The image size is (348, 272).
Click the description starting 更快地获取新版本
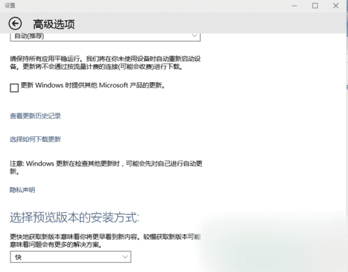(105, 241)
